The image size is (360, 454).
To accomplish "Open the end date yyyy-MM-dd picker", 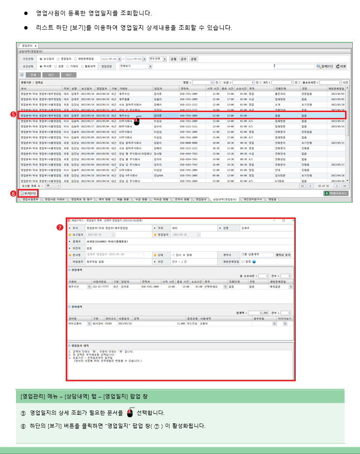I will click(144, 59).
